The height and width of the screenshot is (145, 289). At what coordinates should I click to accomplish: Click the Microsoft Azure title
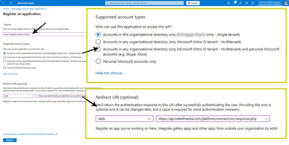tap(26, 3)
